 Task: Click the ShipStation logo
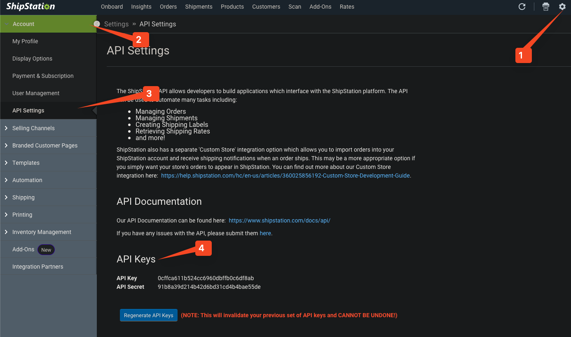(30, 7)
